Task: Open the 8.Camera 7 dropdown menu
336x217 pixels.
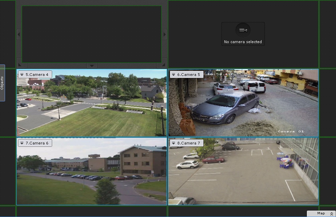Action: click(173, 143)
